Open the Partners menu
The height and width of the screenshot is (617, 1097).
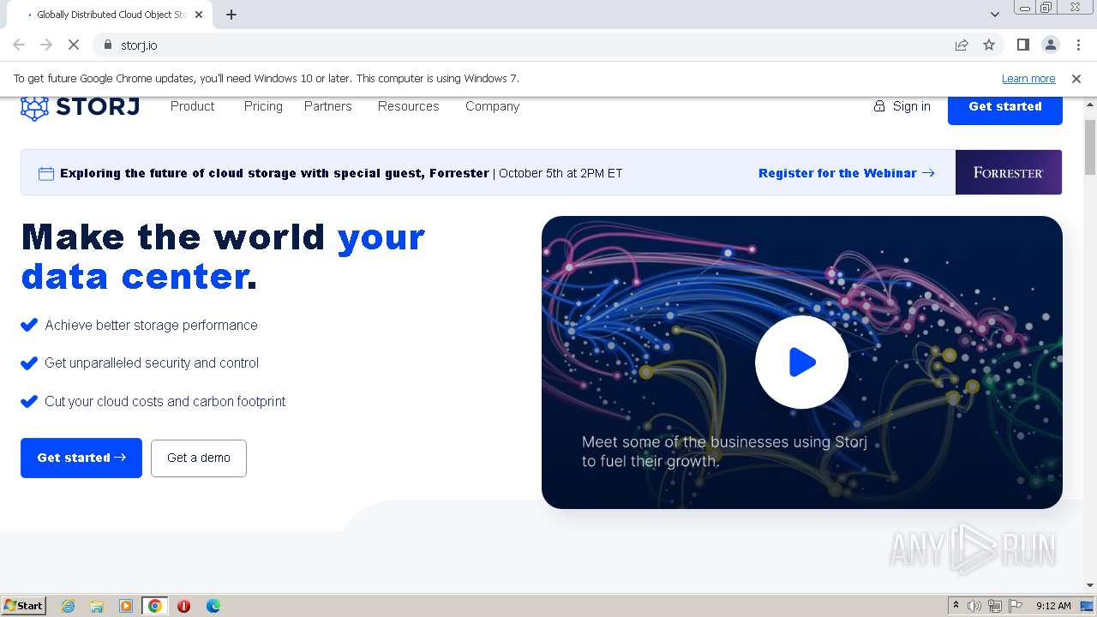pos(327,106)
